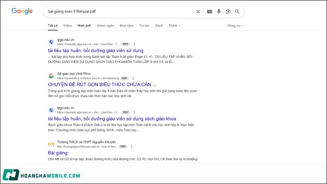Click the 'Sở giáo dục Vĩnh Phúc' site name

(74, 74)
